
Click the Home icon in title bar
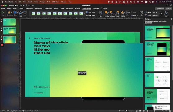[x=21, y=5]
